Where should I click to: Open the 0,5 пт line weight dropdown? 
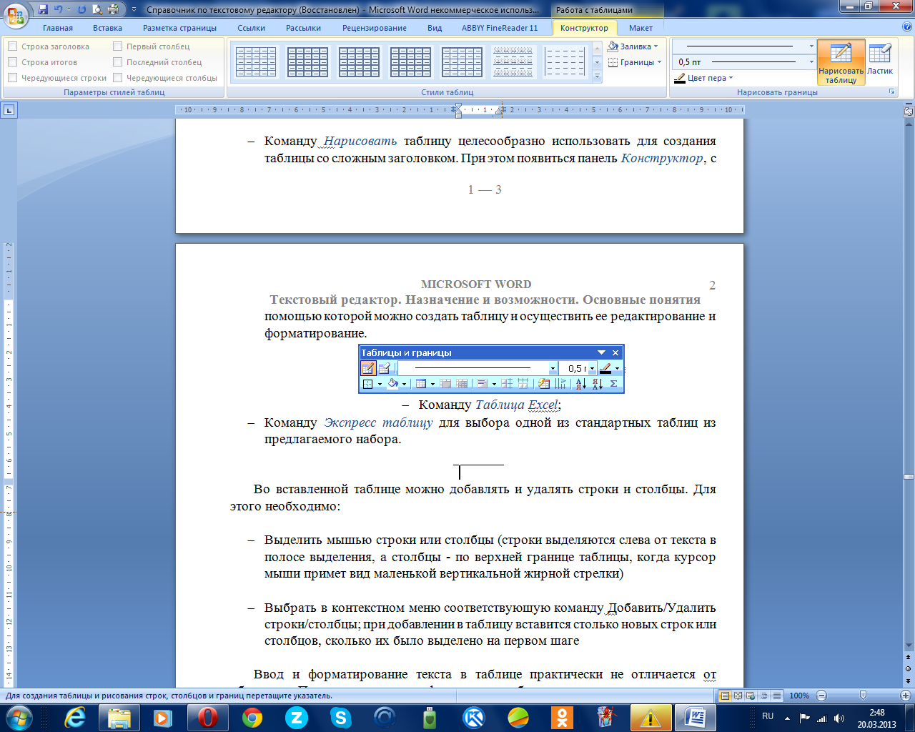click(x=811, y=62)
